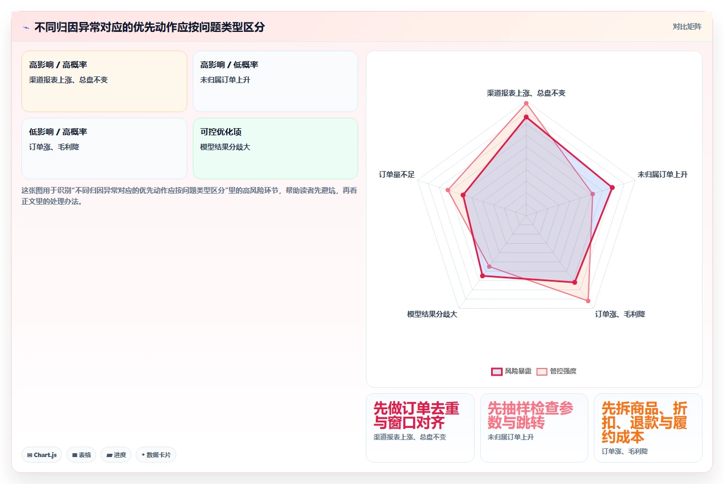This screenshot has width=724, height=484.
Task: Click 订单涨、毛利降 caption under the orange action card
Action: click(625, 451)
